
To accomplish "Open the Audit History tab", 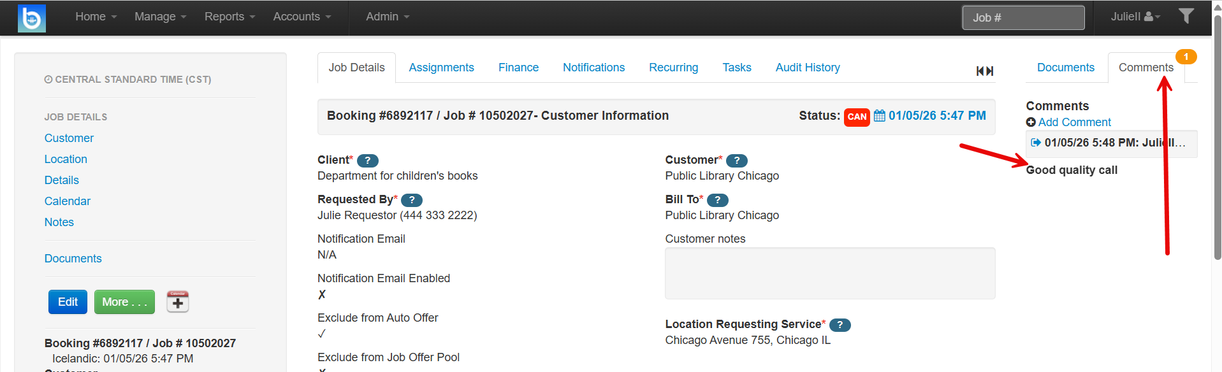I will point(808,68).
